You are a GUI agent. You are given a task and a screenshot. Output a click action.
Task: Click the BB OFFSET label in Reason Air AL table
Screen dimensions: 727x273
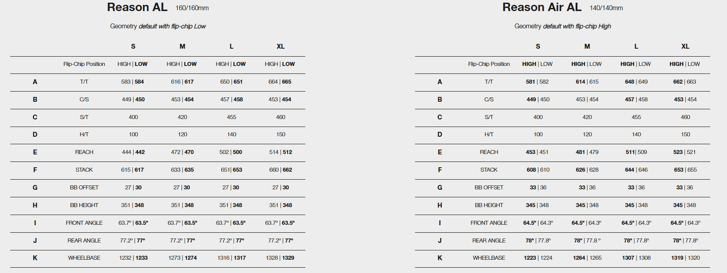coord(489,188)
